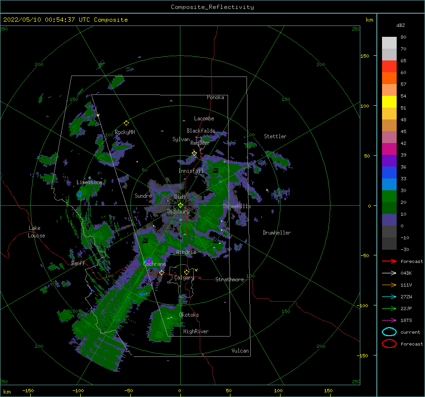Image resolution: width=425 pixels, height=397 pixels.
Task: Click the Cochrane town label
Action: (x=154, y=264)
